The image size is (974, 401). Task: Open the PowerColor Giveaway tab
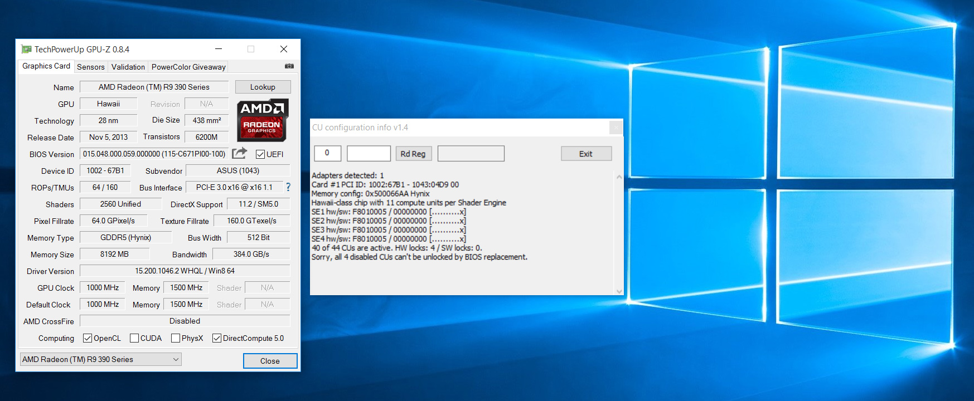pyautogui.click(x=188, y=67)
